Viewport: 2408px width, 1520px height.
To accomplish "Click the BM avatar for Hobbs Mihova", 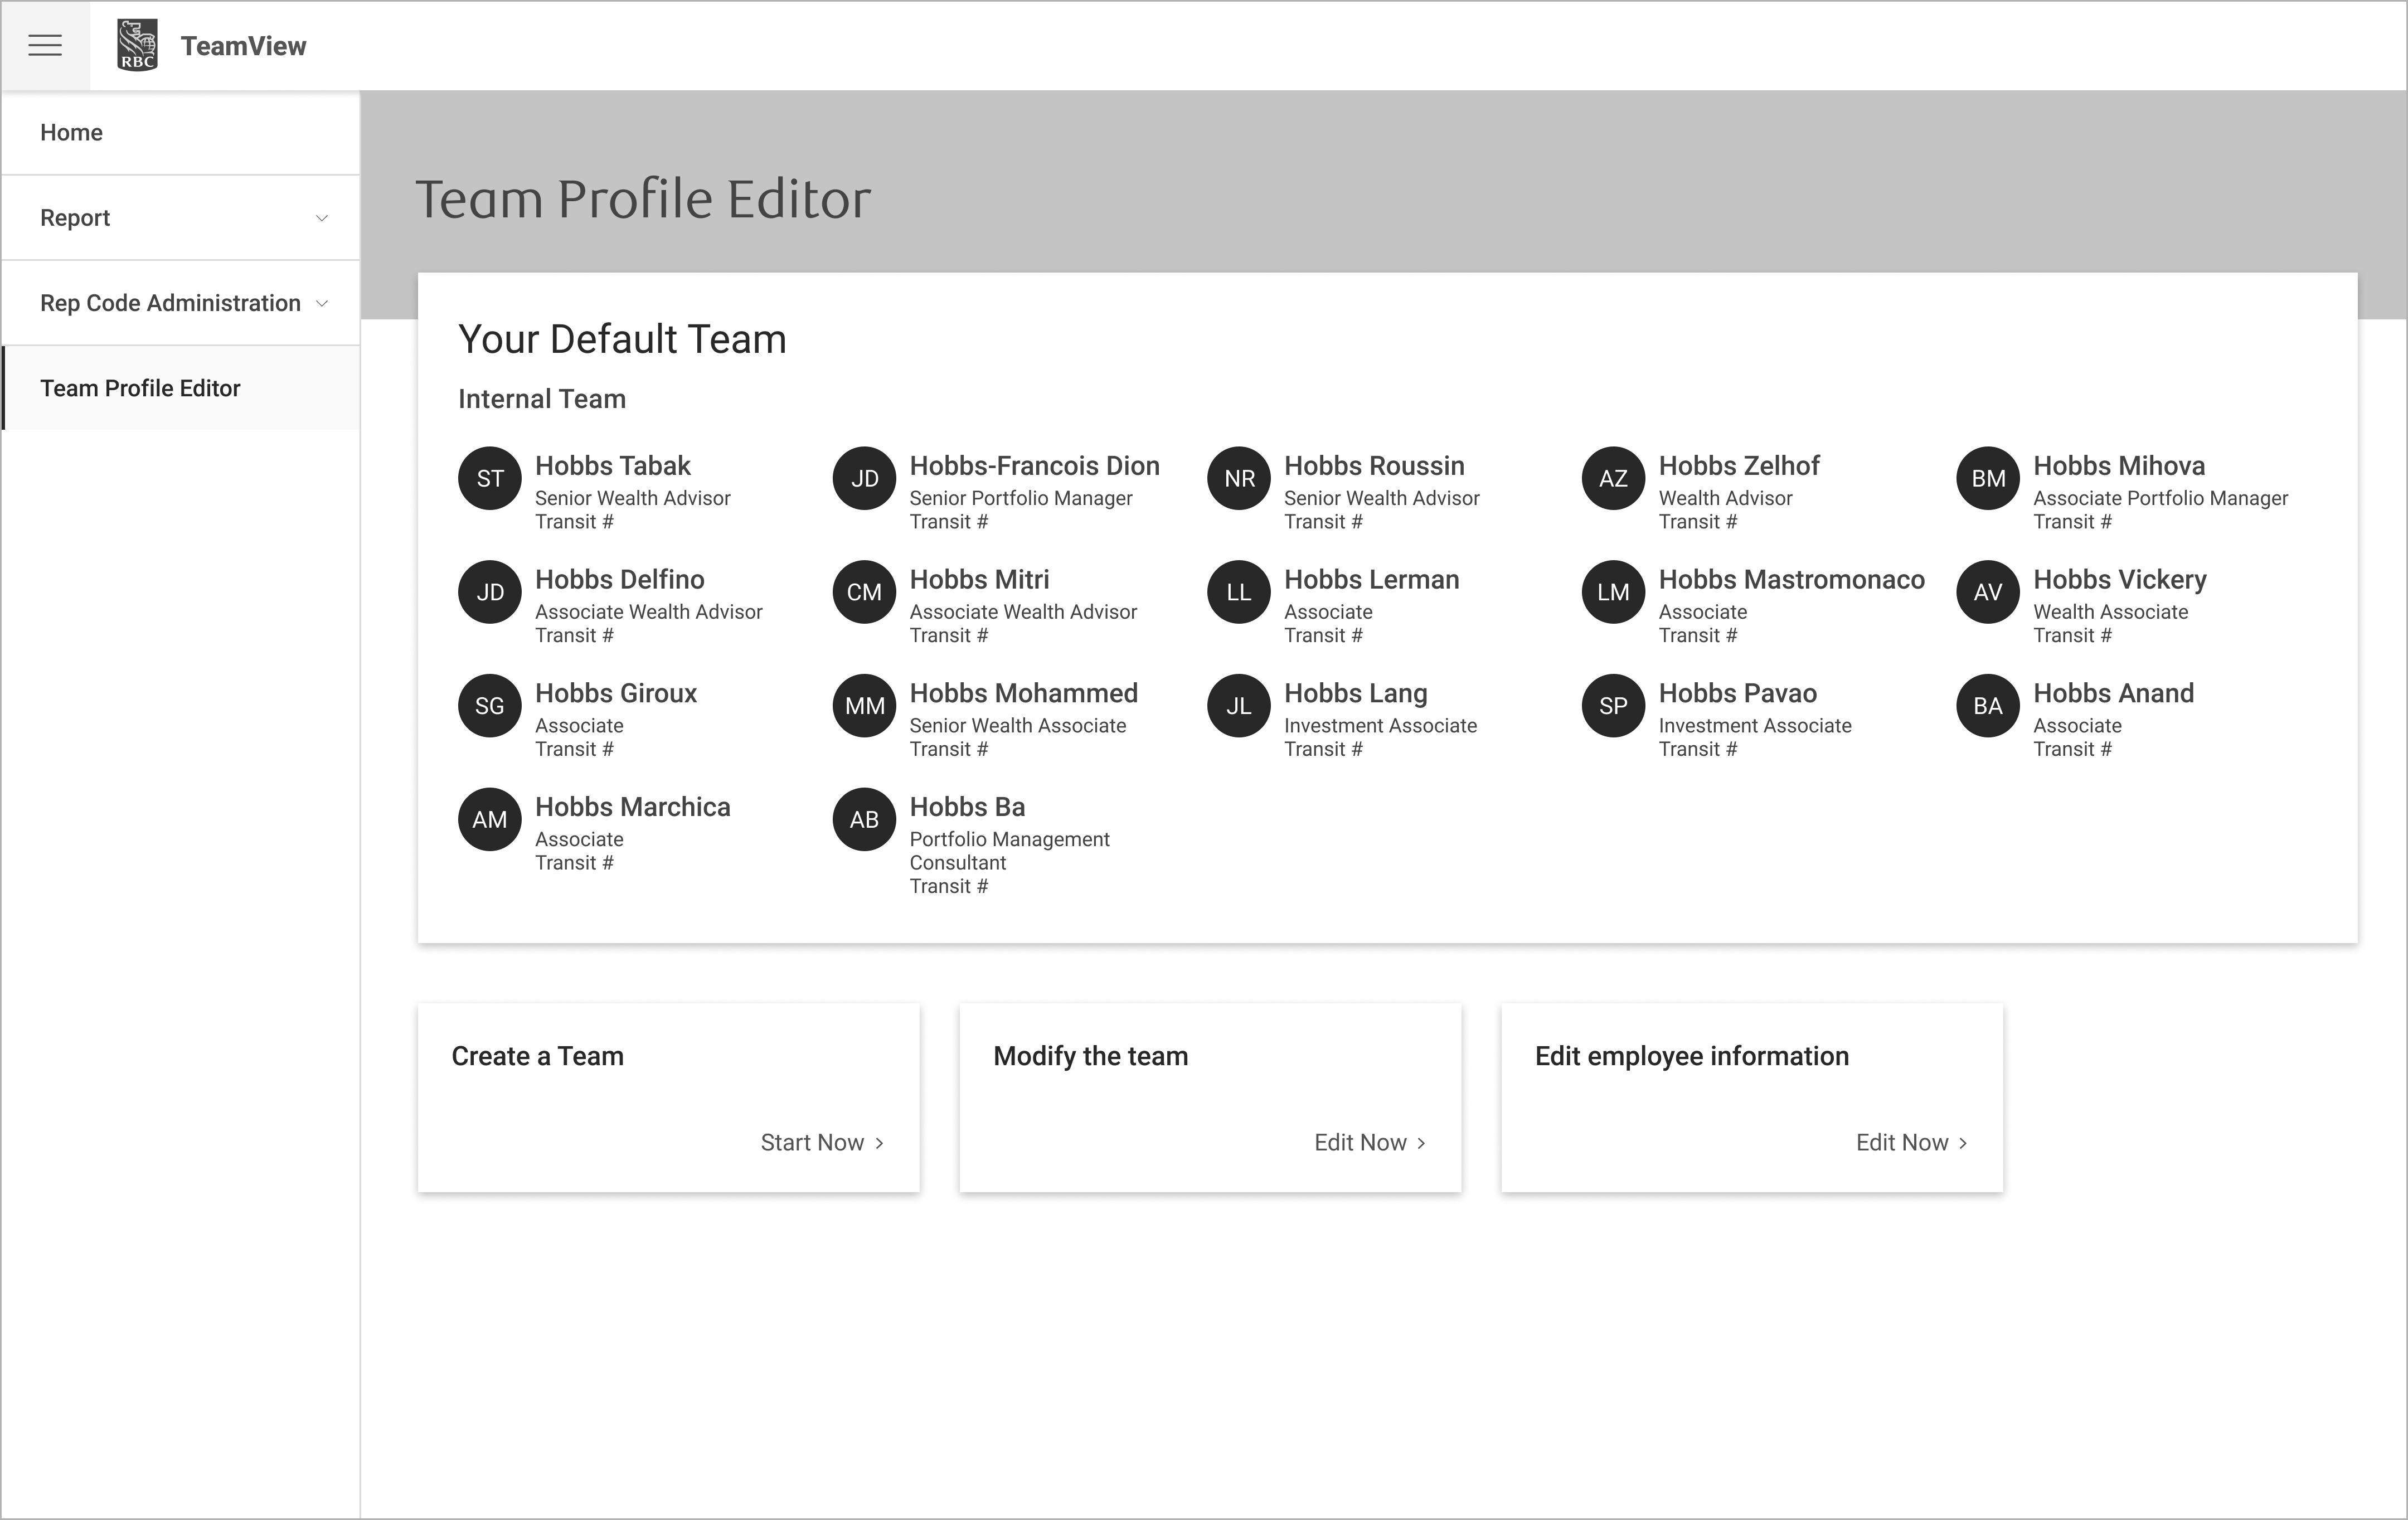I will tap(1987, 478).
